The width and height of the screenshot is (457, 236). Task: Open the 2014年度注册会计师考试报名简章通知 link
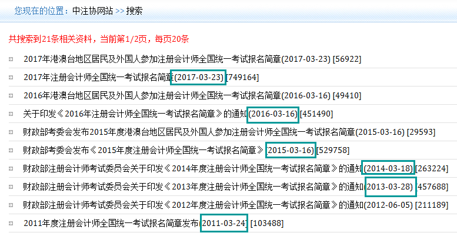pyautogui.click(x=194, y=168)
